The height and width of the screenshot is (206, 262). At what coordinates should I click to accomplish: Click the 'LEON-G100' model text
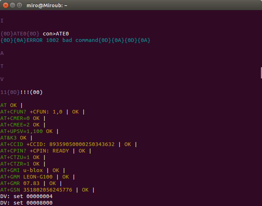click(38, 177)
